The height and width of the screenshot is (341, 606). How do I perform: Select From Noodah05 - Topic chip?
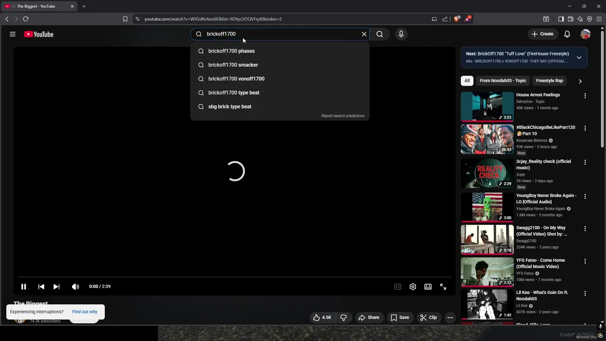point(503,81)
